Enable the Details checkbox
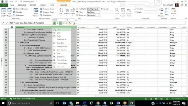The width and height of the screenshot is (188, 106). (x=135, y=12)
